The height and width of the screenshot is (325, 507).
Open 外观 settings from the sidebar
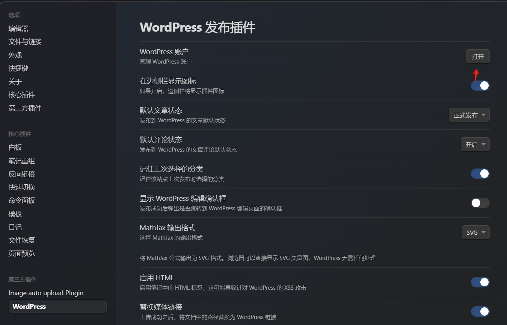click(x=15, y=55)
